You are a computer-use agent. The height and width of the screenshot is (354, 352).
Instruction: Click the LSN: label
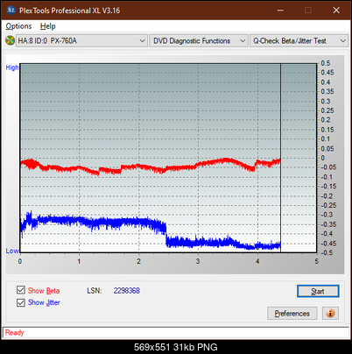tap(95, 291)
